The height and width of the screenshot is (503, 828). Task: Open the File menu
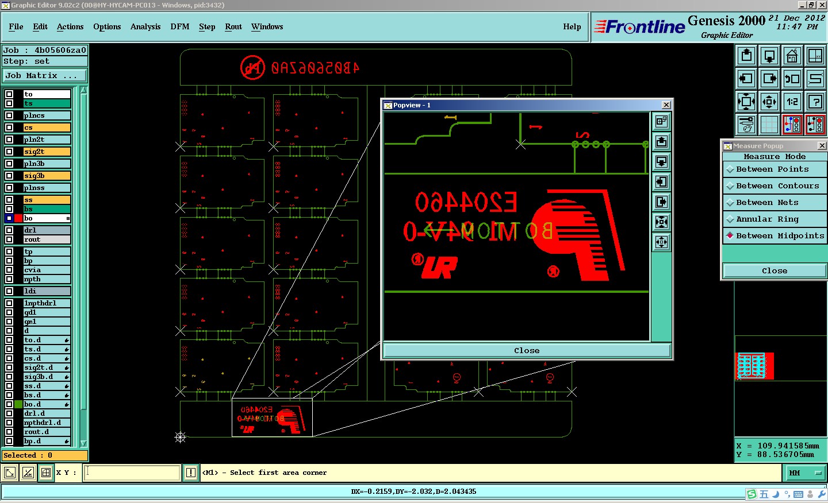coord(16,27)
